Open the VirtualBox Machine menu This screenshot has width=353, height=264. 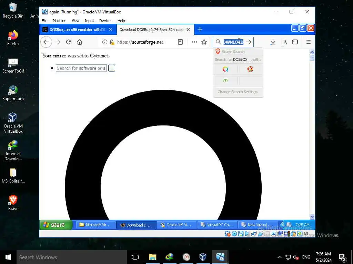coord(59,21)
